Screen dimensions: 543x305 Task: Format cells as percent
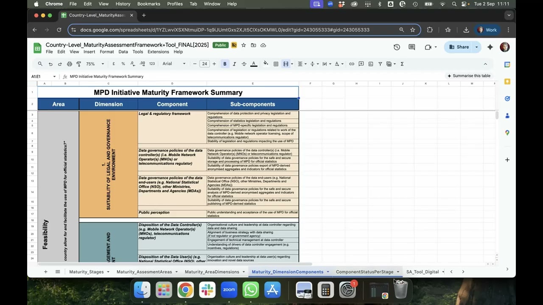pos(123,64)
